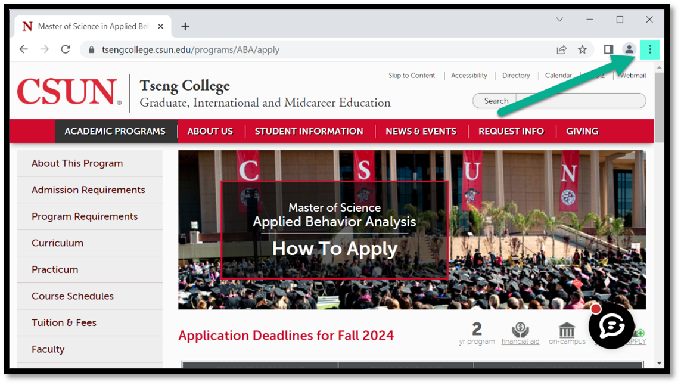681x385 pixels.
Task: Toggle the browser side panel icon
Action: (x=608, y=49)
